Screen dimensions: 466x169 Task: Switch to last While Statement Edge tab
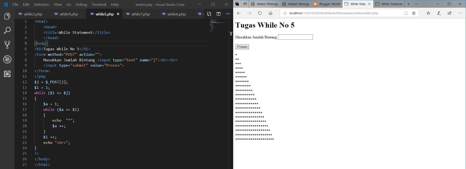pyautogui.click(x=389, y=4)
